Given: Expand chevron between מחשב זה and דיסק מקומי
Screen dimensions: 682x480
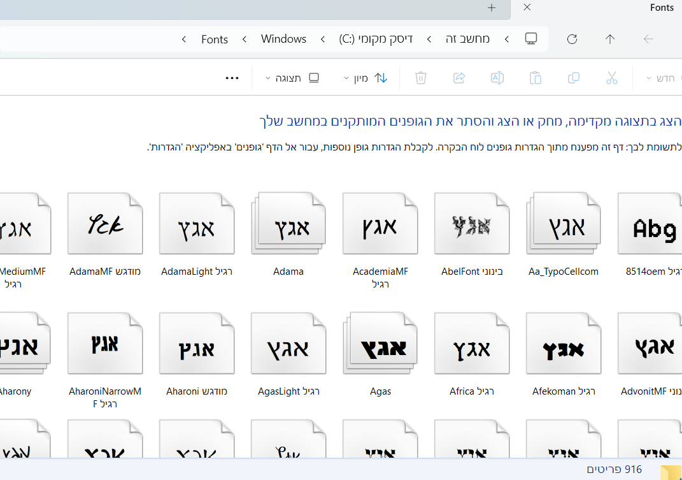Looking at the screenshot, I should (x=429, y=39).
